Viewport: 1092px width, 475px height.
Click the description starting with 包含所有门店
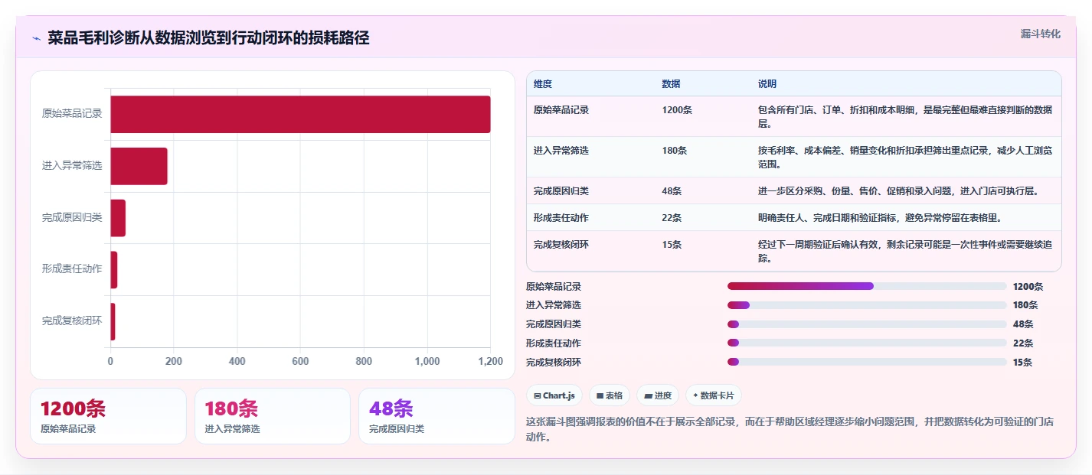[x=905, y=116]
